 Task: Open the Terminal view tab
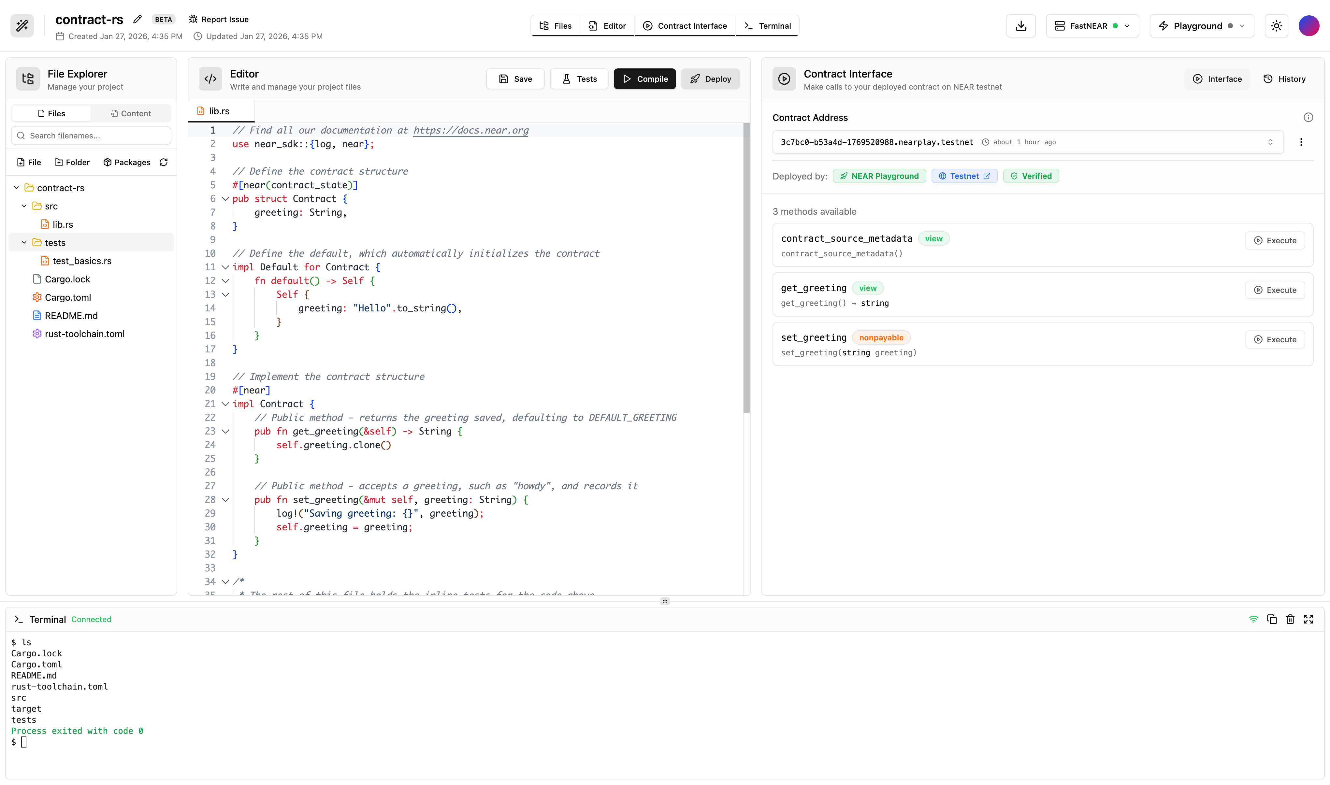767,26
